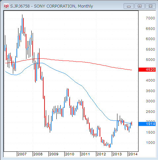Click the 6500 price level label
This screenshot has width=158, height=160.
(150, 29)
